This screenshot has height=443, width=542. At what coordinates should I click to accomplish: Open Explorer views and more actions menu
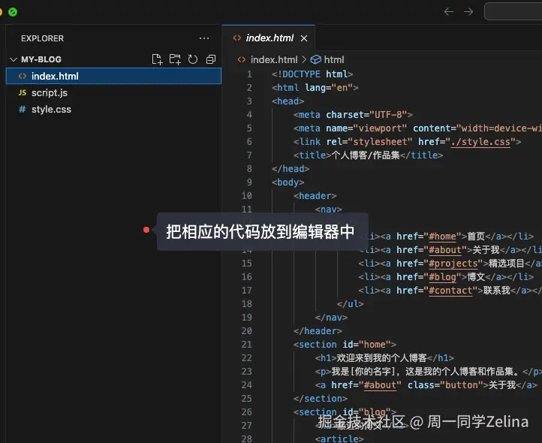pos(204,38)
